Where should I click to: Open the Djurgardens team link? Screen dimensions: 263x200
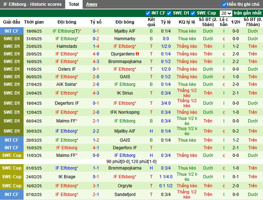[123, 54]
